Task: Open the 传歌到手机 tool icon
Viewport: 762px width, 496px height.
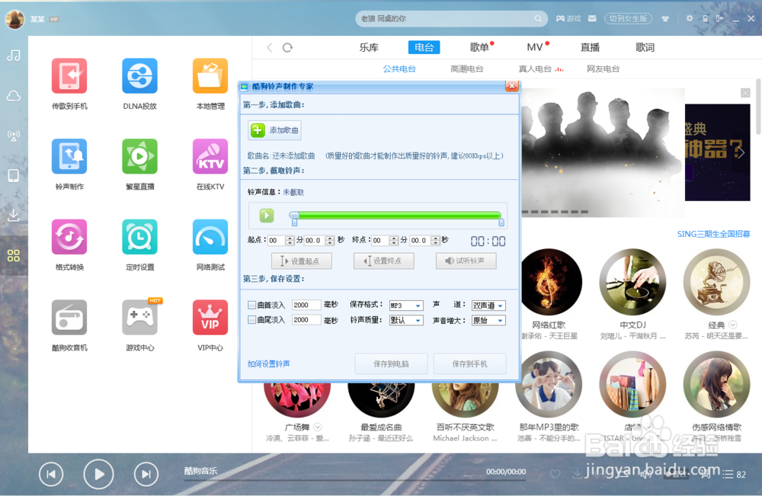Action: [x=69, y=75]
